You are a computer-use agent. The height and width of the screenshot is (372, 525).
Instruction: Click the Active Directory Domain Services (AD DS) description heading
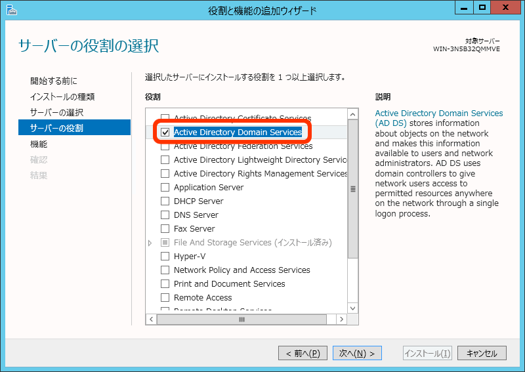click(x=438, y=118)
